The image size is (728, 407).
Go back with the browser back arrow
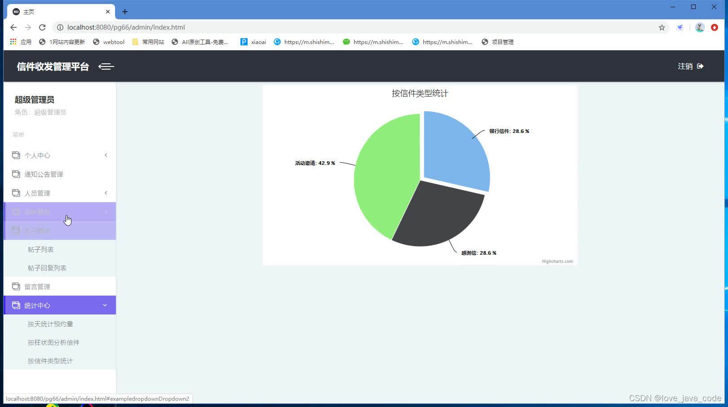[x=13, y=27]
